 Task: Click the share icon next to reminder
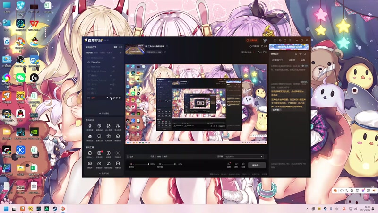[x=262, y=46]
